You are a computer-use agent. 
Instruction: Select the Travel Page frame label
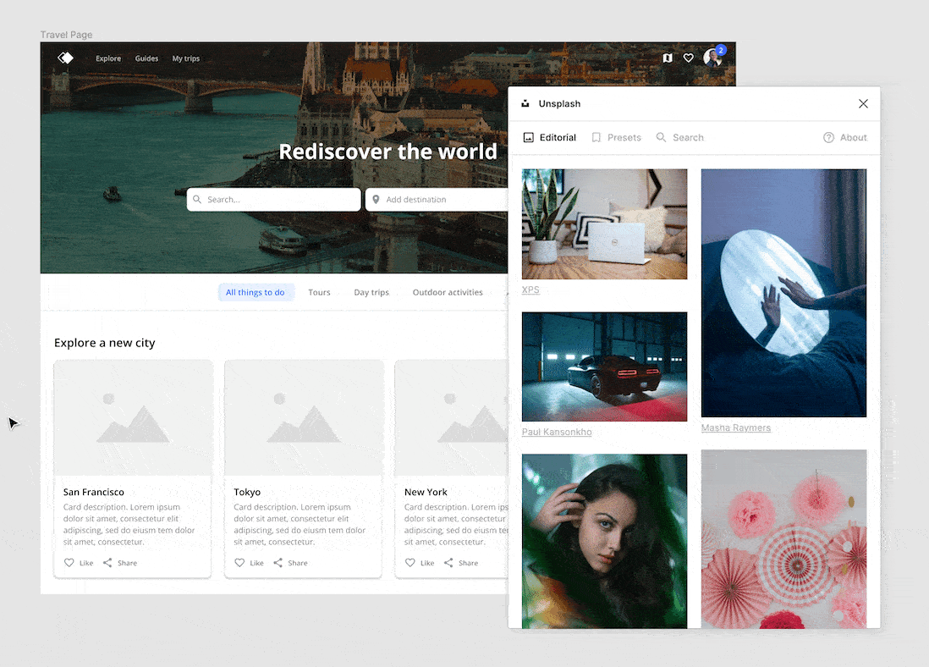(66, 35)
